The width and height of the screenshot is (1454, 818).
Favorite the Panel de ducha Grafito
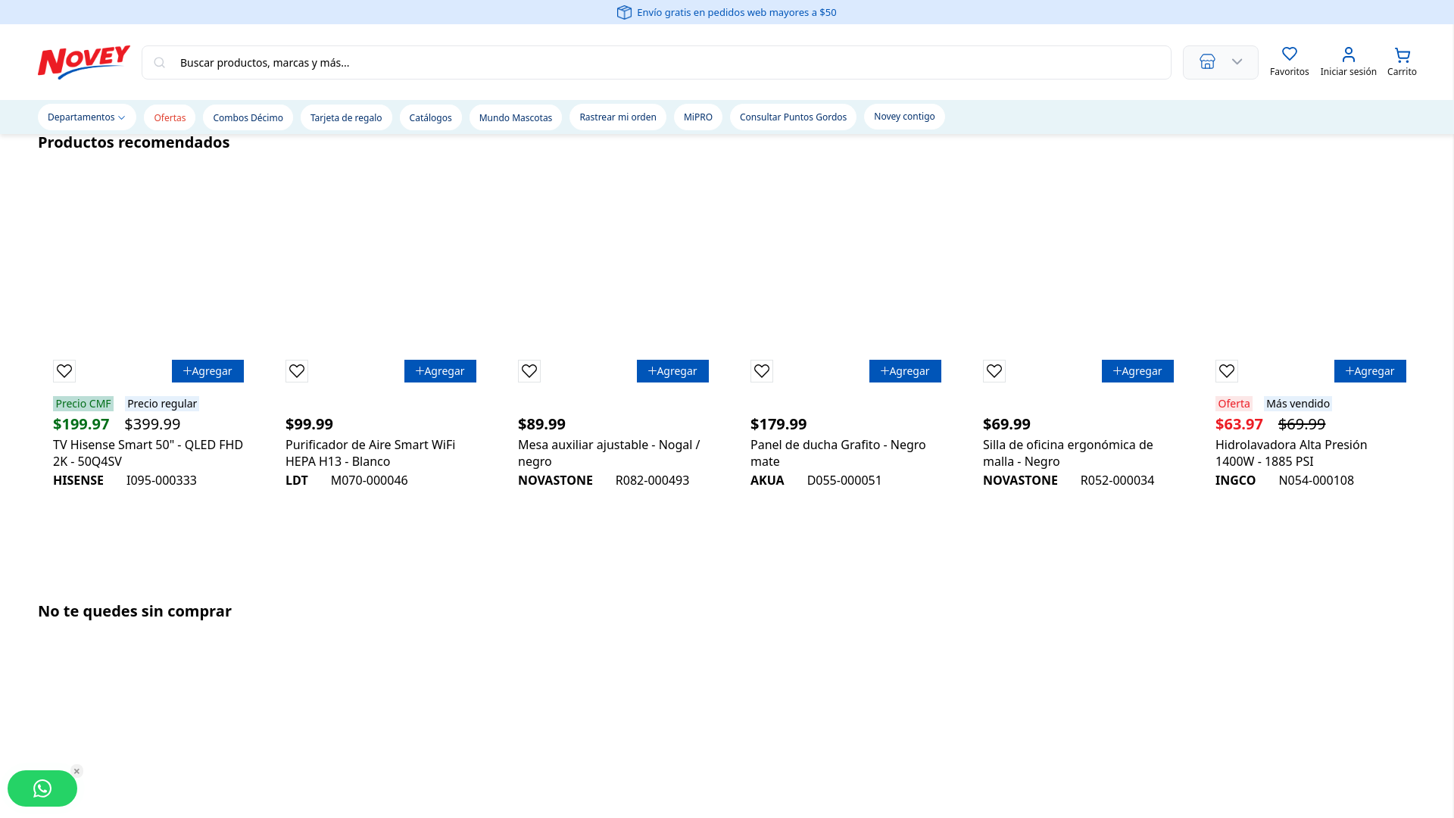pos(762,371)
